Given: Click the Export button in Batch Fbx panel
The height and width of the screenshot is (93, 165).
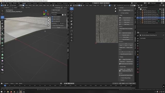Looking at the screenshot, I should [x=59, y=28].
